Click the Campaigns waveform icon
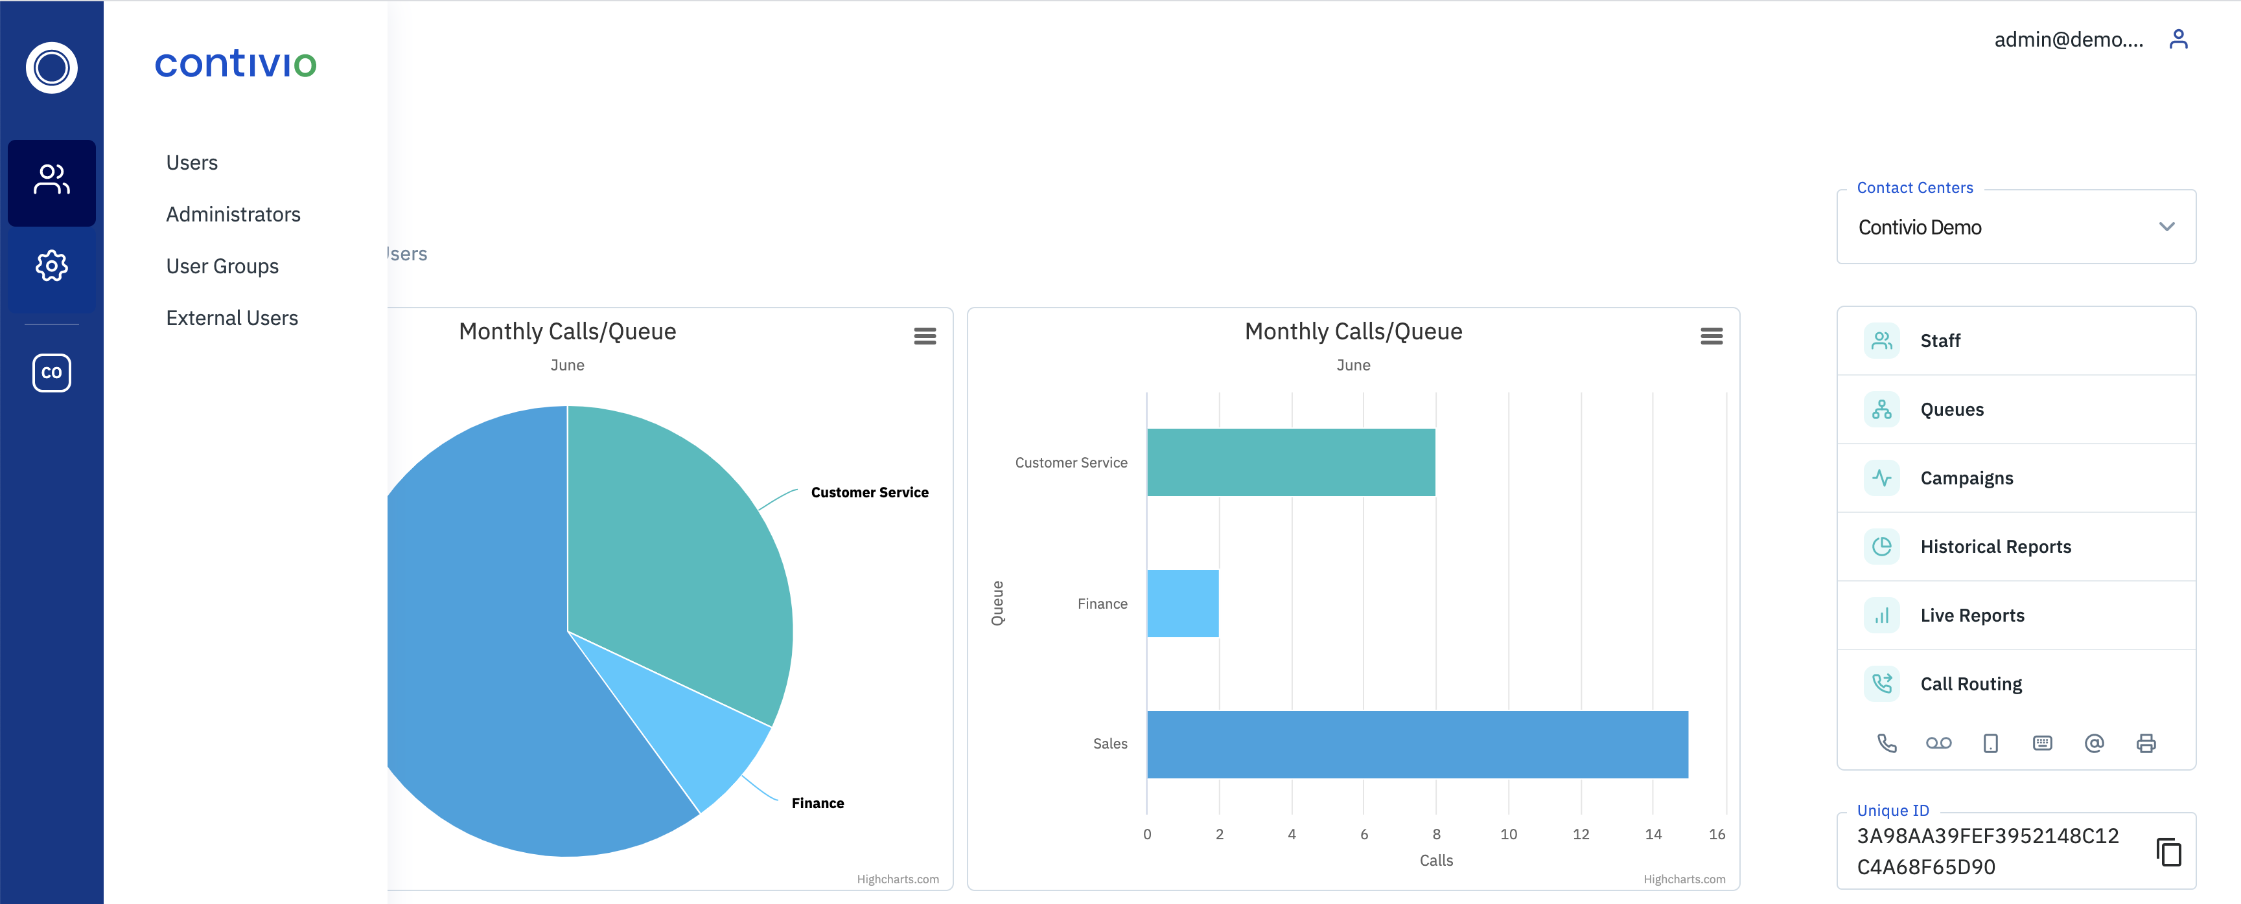 pos(1882,477)
